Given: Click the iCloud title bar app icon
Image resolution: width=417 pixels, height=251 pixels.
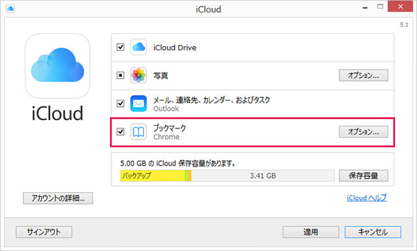Looking at the screenshot, I should tap(10, 8).
